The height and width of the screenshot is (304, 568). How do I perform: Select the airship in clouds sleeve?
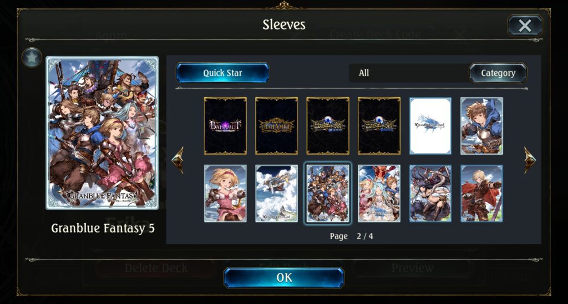tap(276, 193)
